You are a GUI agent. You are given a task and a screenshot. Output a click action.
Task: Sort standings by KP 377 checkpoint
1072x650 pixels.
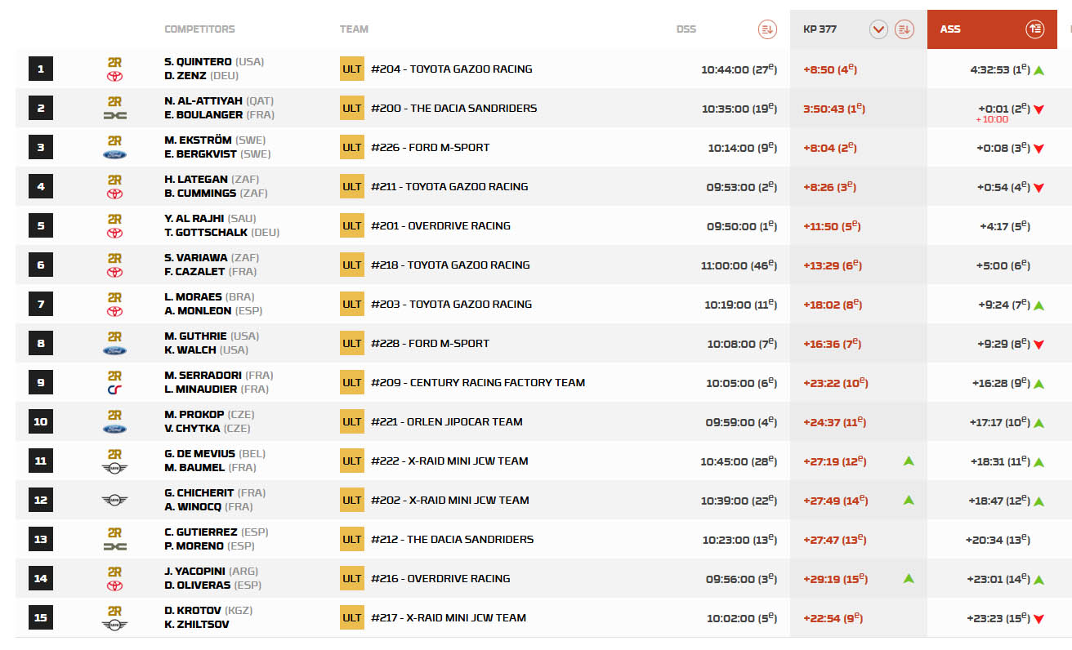tap(904, 29)
